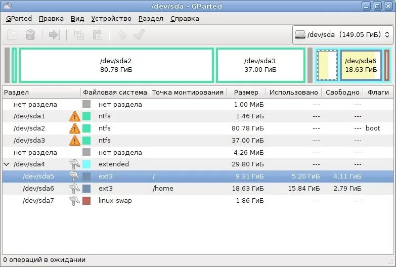Select the dashed /dev/sda5 block in disk map
396x267 pixels.
pos(327,65)
